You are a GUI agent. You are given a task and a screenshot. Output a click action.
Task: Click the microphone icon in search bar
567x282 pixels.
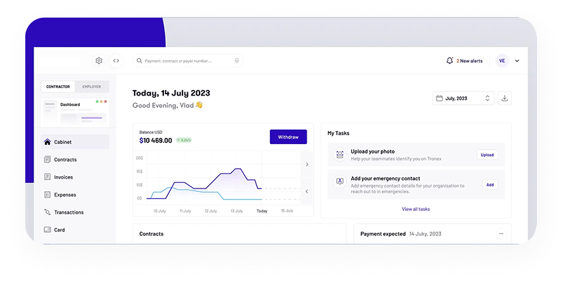coord(236,61)
